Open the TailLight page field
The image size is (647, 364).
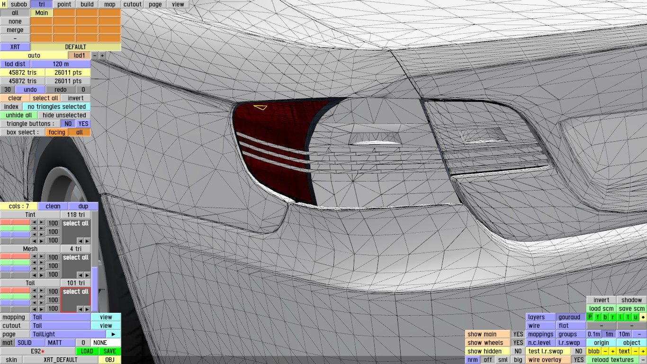[x=68, y=334]
